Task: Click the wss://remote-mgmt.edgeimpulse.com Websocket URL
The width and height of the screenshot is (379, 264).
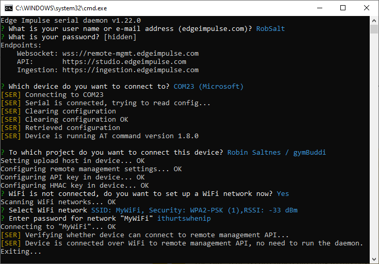Action: 130,54
